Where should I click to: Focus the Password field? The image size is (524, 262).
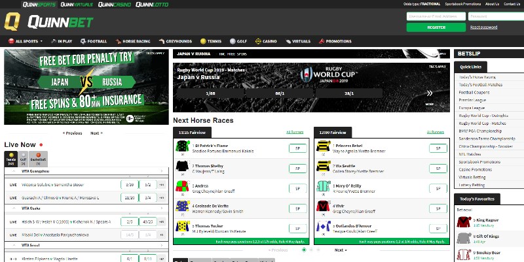point(496,16)
